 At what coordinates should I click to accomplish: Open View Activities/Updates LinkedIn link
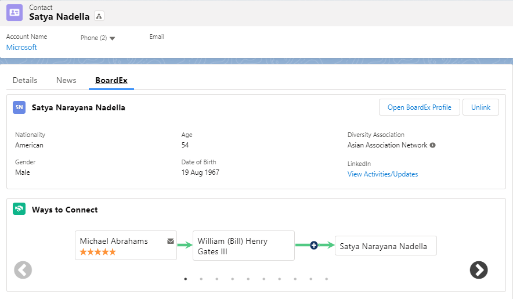coord(382,174)
